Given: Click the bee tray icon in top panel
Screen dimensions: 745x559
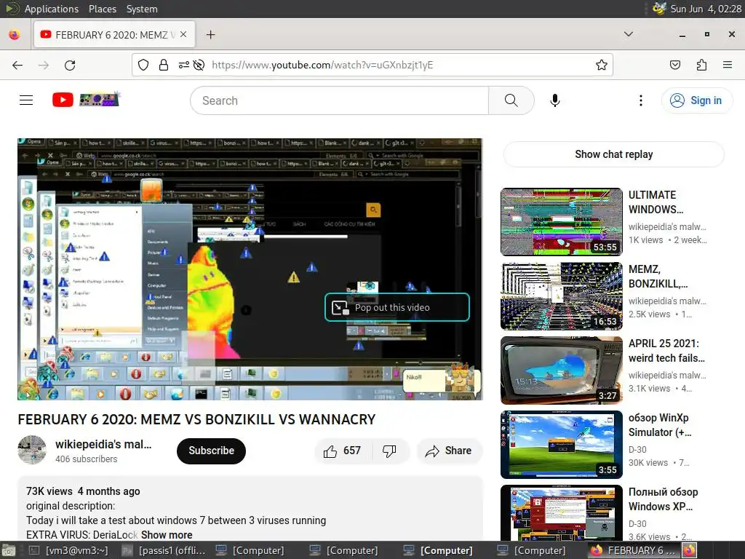Looking at the screenshot, I should coord(659,9).
